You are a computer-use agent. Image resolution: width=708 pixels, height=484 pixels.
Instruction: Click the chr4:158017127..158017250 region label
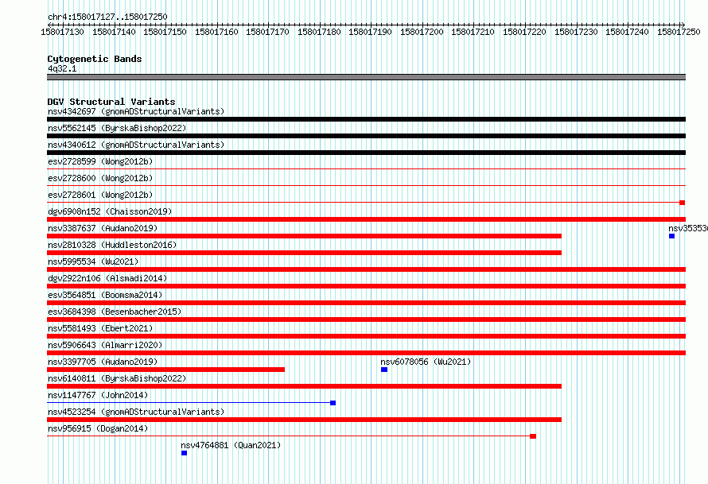107,17
